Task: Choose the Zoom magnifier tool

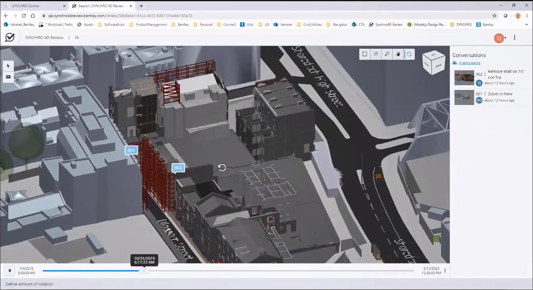Action: tap(387, 54)
